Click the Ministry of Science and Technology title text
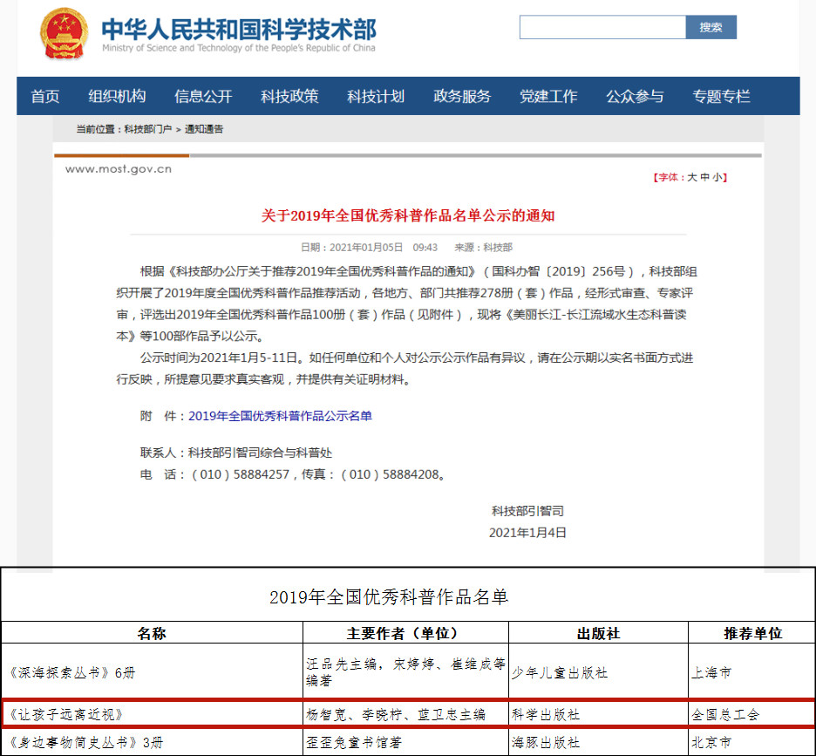 [239, 30]
